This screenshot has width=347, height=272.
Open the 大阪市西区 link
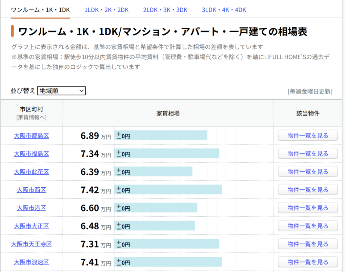pyautogui.click(x=32, y=190)
